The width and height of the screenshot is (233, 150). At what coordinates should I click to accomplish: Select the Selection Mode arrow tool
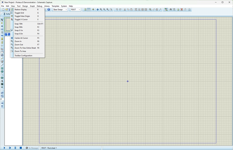[2, 20]
